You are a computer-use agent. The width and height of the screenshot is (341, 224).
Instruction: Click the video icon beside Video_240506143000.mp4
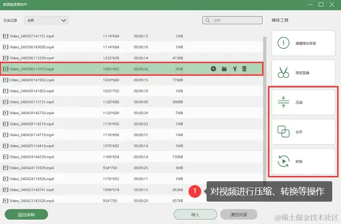[5, 47]
